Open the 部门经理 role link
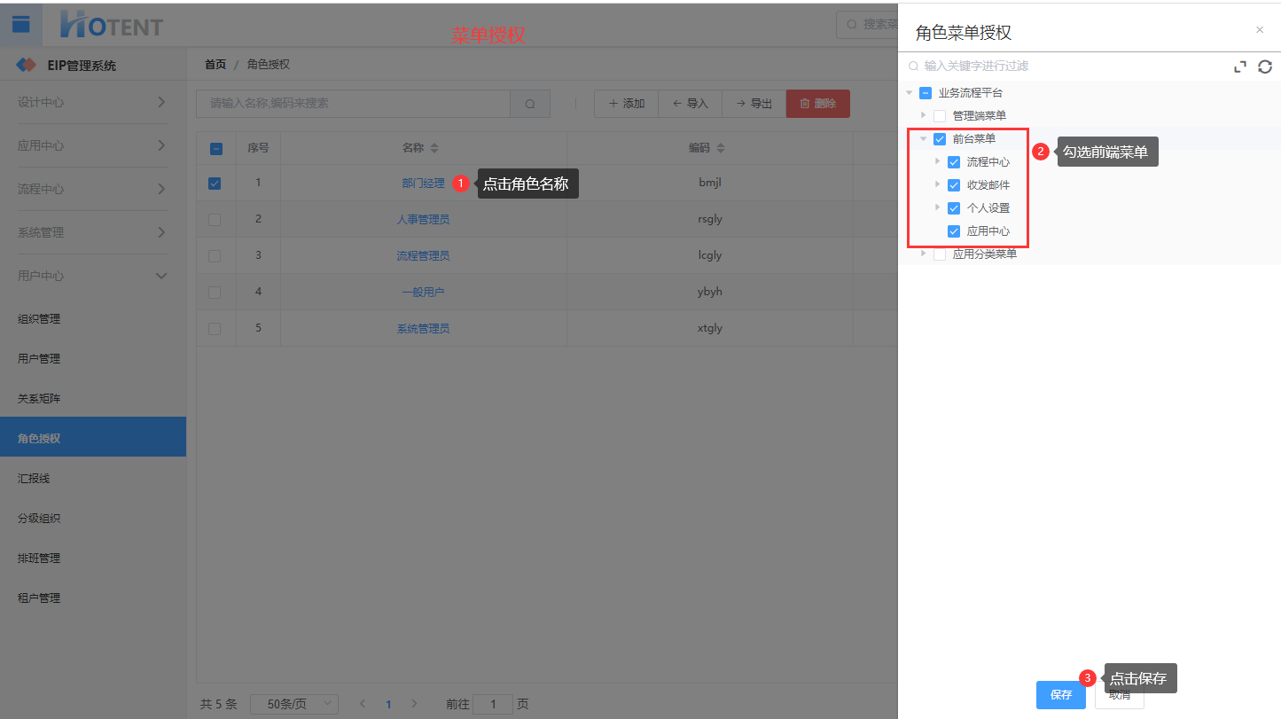The image size is (1281, 719). [x=423, y=184]
